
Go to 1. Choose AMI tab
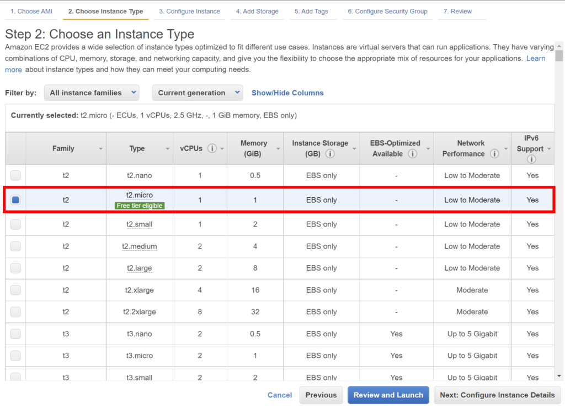point(31,11)
